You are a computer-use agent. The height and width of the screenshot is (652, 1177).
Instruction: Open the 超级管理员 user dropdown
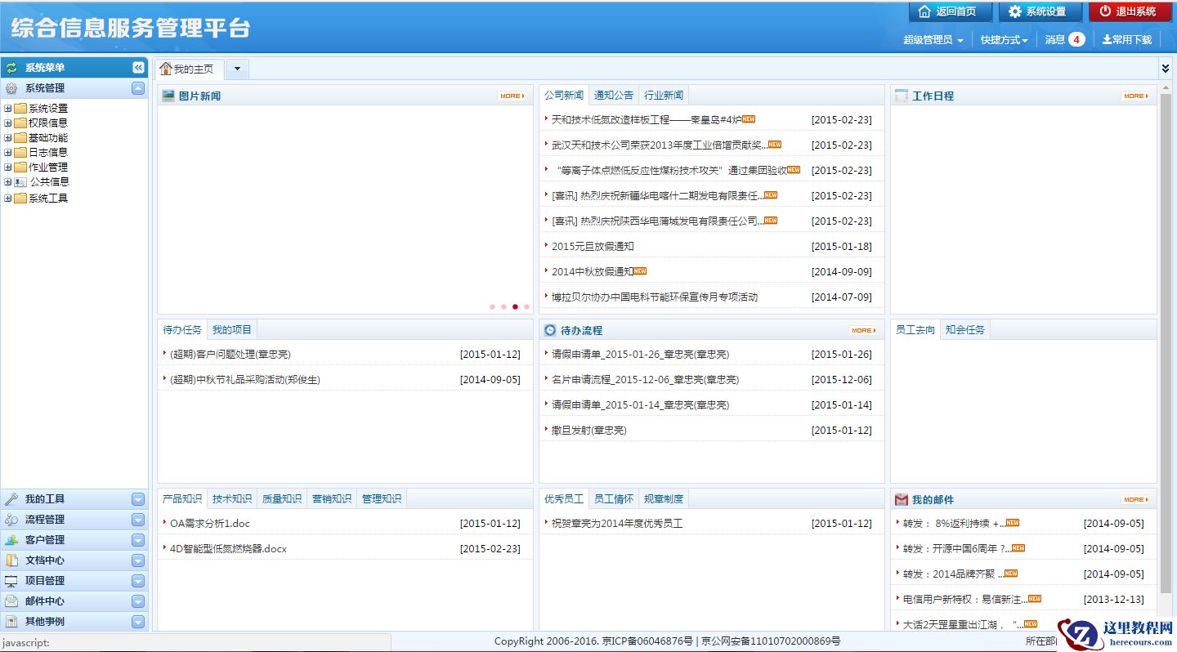[933, 40]
